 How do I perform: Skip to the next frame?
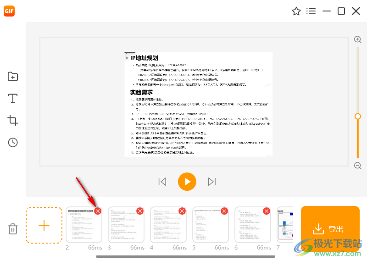click(x=211, y=182)
